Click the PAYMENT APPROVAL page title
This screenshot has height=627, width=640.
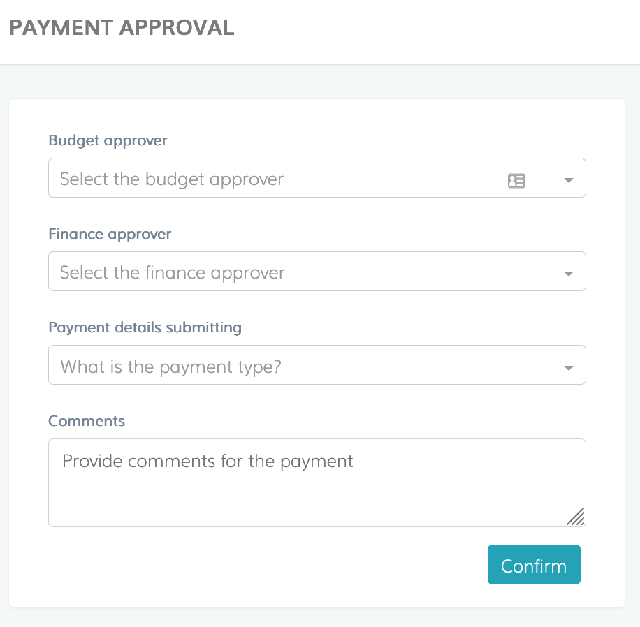tap(122, 27)
